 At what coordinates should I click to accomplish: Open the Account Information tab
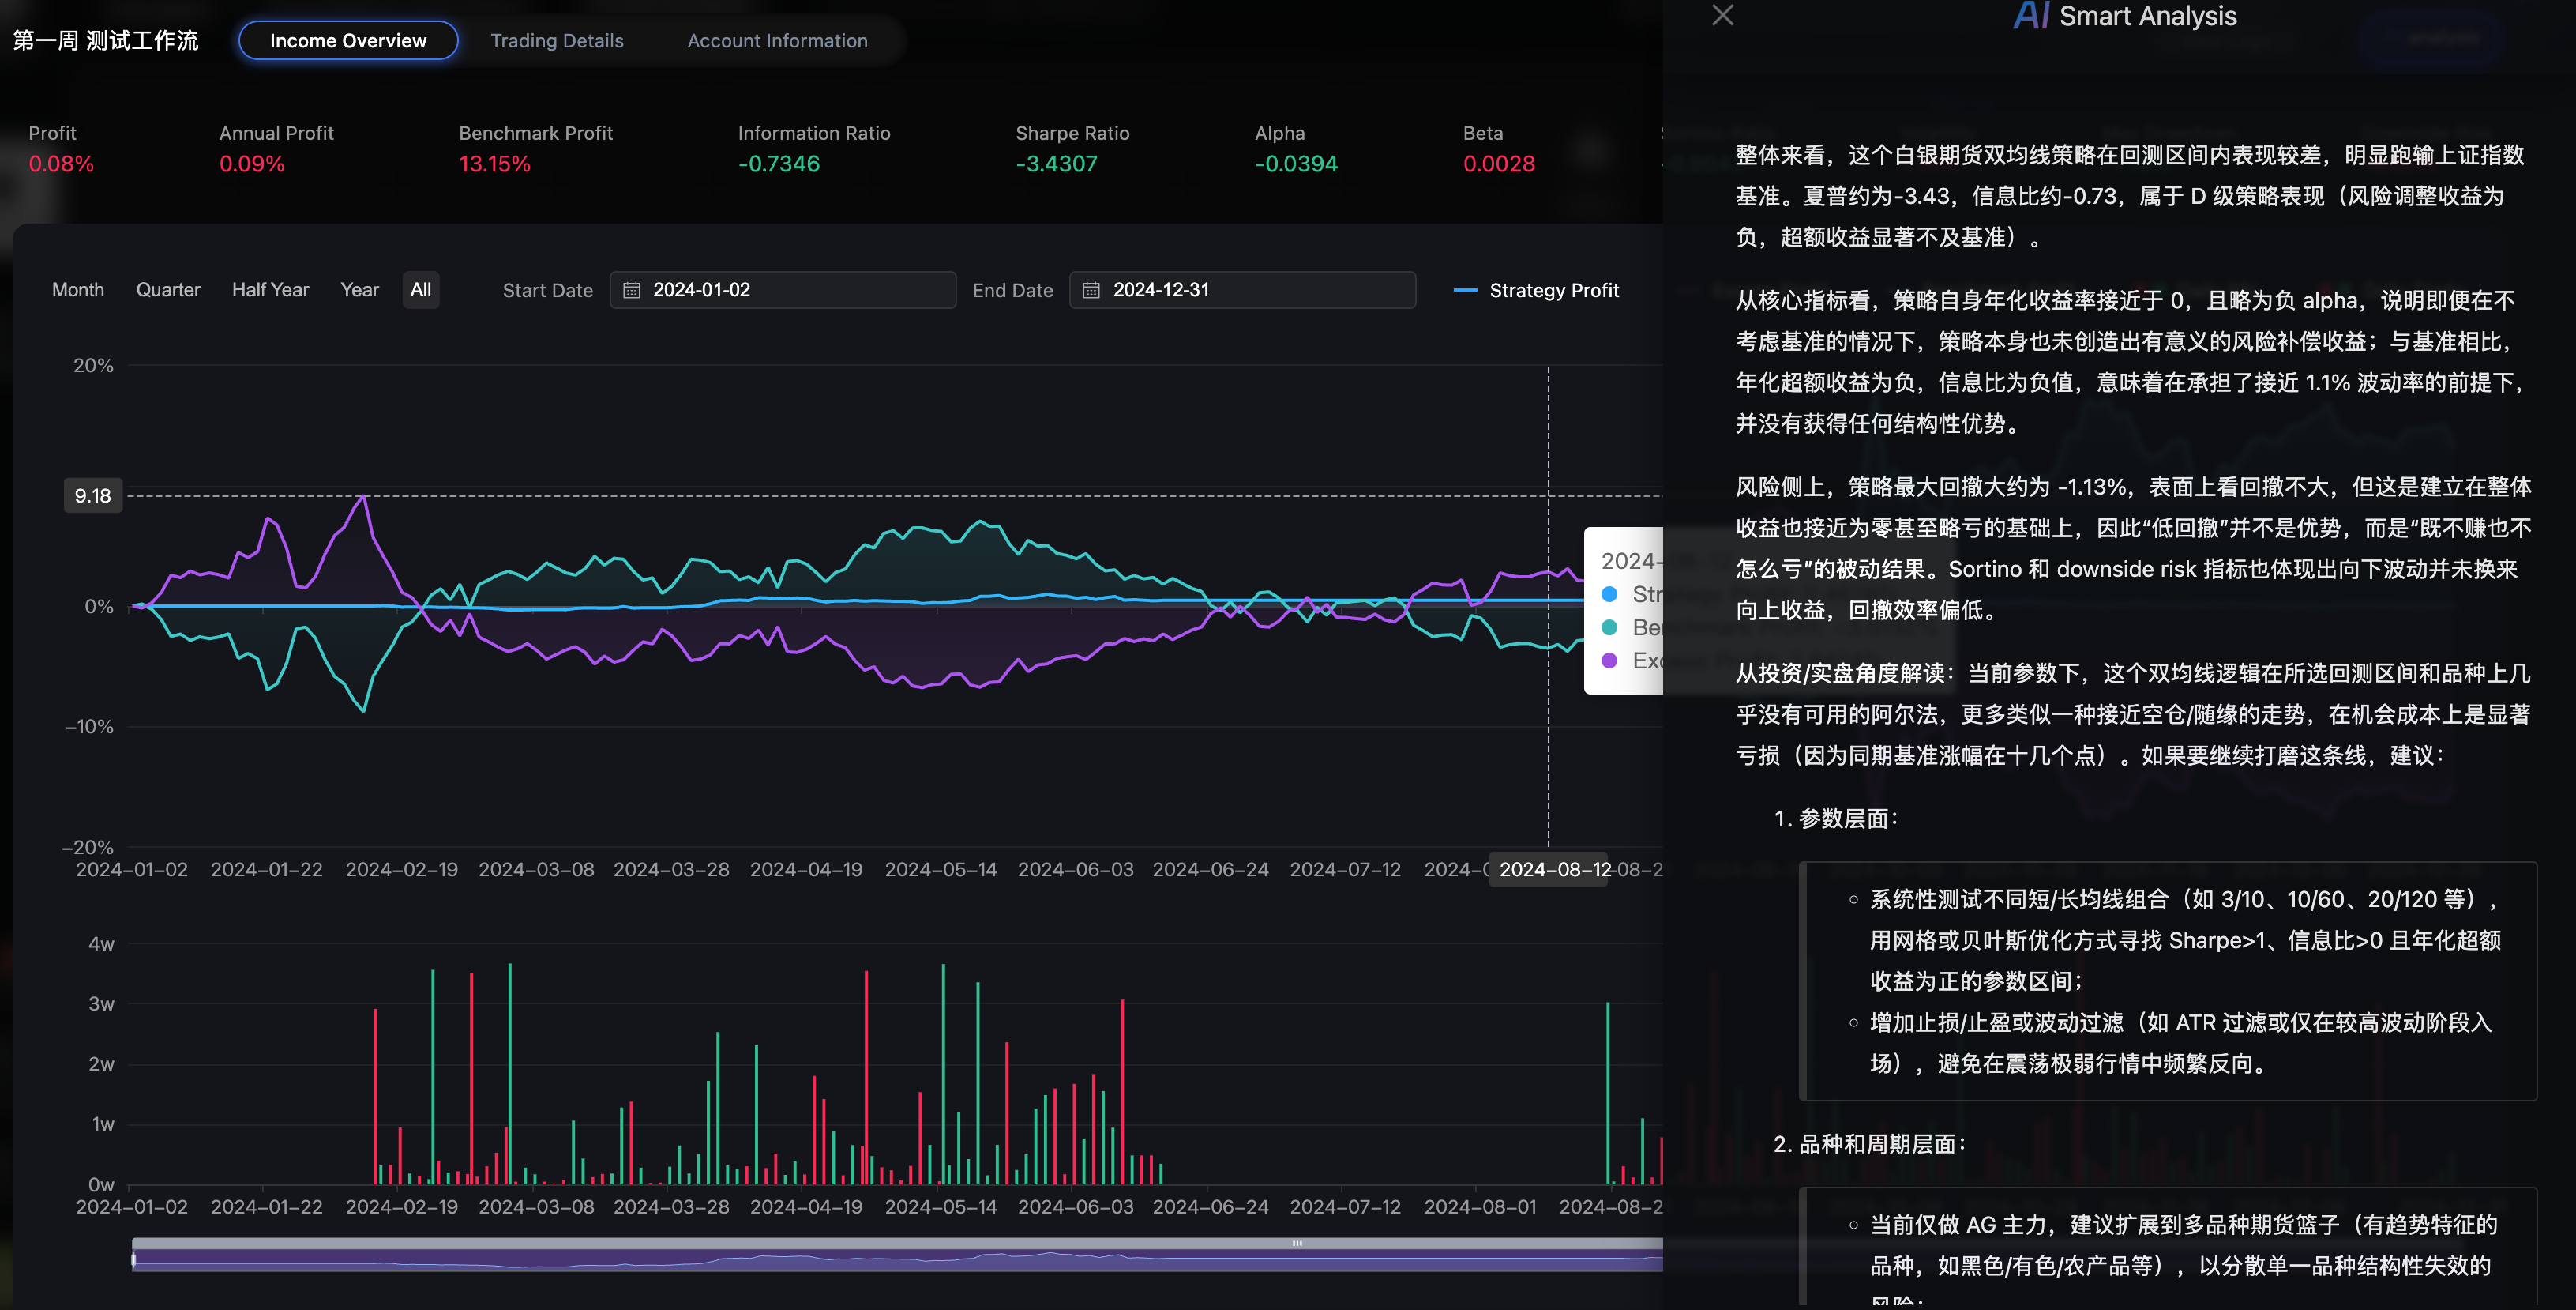tap(777, 41)
